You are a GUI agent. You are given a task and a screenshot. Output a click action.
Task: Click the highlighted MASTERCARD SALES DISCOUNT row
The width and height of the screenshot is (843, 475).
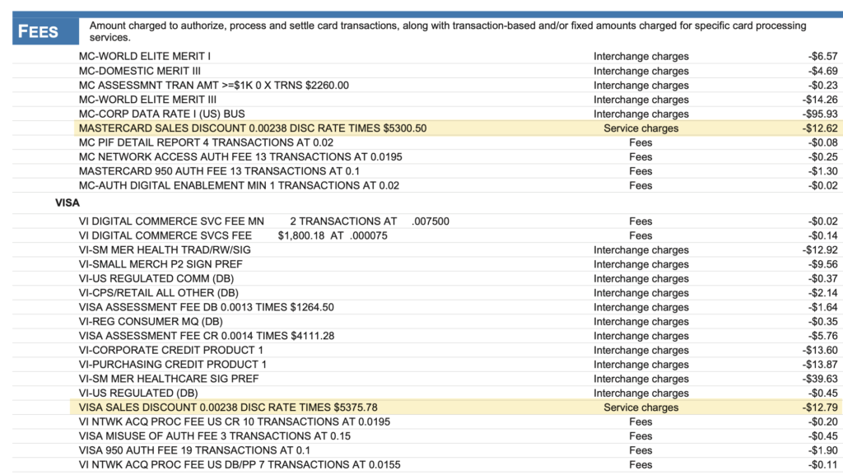point(252,128)
